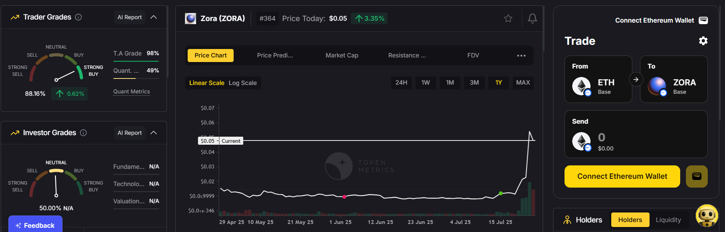Screen dimensions: 725x232
Task: Click the green 3.35% price change badge
Action: (370, 18)
